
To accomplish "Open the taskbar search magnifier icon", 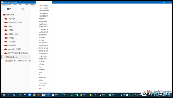I will click(x=9, y=95).
